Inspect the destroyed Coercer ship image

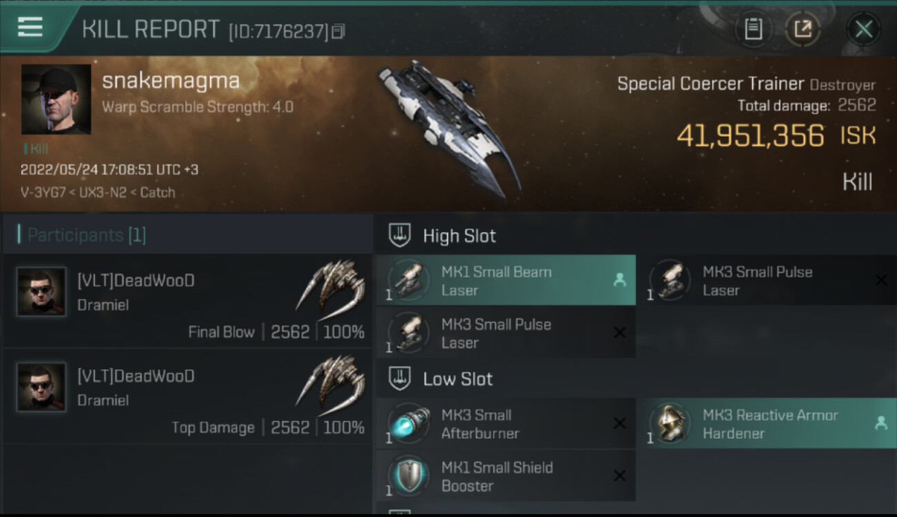448,128
